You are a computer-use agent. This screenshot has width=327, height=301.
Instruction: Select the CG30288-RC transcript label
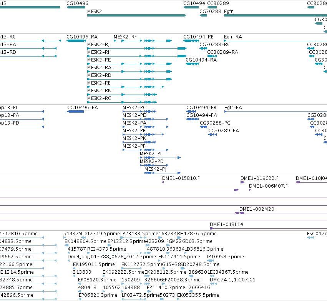click(215, 45)
